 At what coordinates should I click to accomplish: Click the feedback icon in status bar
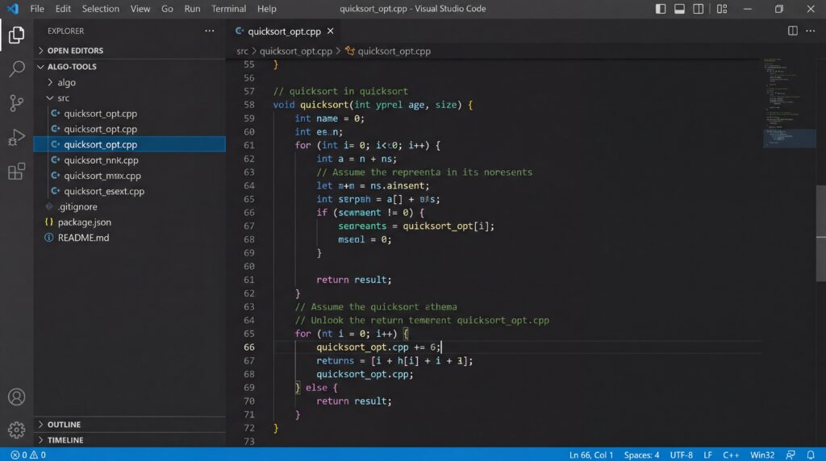(791, 455)
